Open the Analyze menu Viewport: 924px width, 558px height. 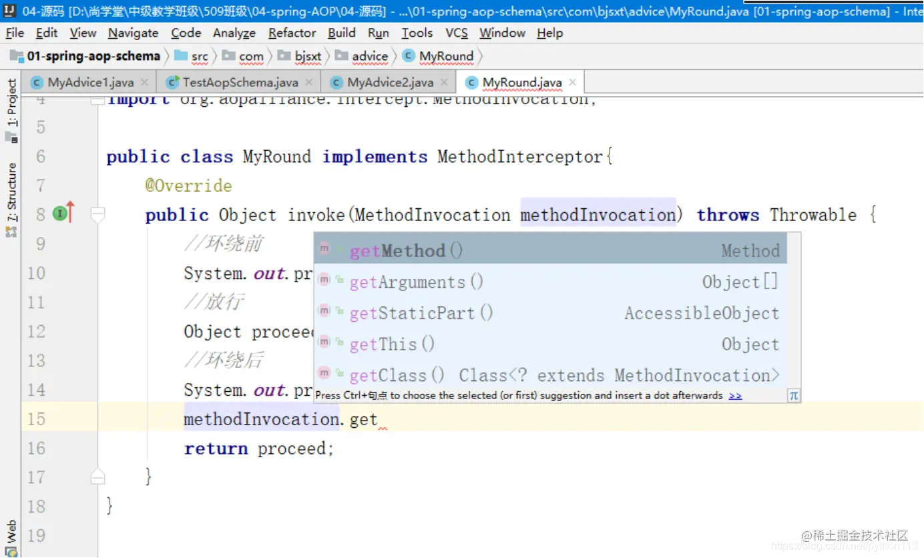coord(234,33)
